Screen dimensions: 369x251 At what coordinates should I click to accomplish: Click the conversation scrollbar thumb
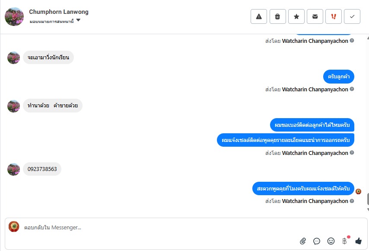pyautogui.click(x=368, y=199)
